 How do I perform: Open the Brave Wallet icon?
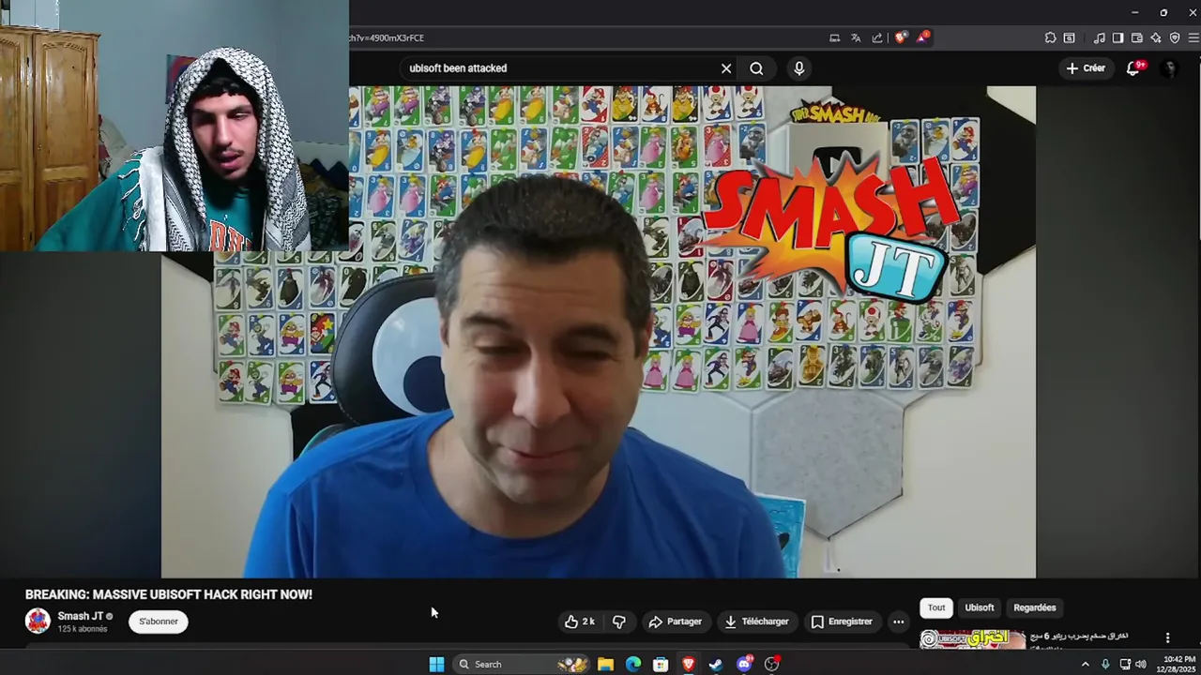click(x=1136, y=38)
